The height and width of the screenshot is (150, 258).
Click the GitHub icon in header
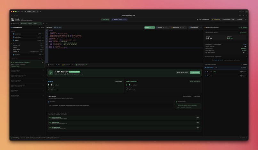click(x=246, y=19)
